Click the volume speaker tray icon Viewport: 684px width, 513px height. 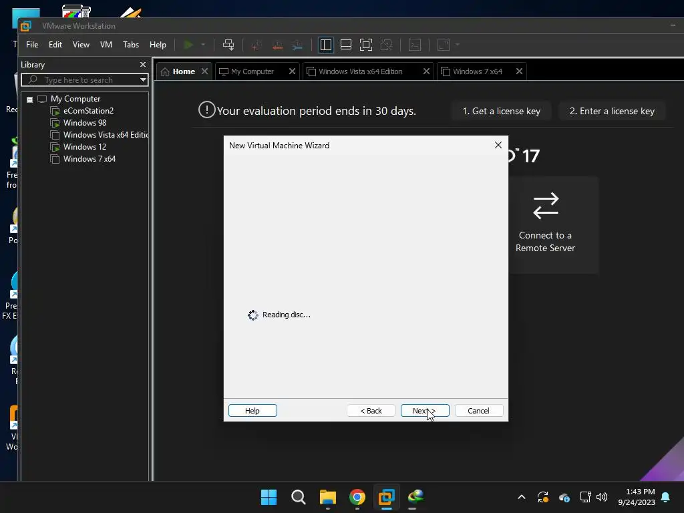[602, 497]
